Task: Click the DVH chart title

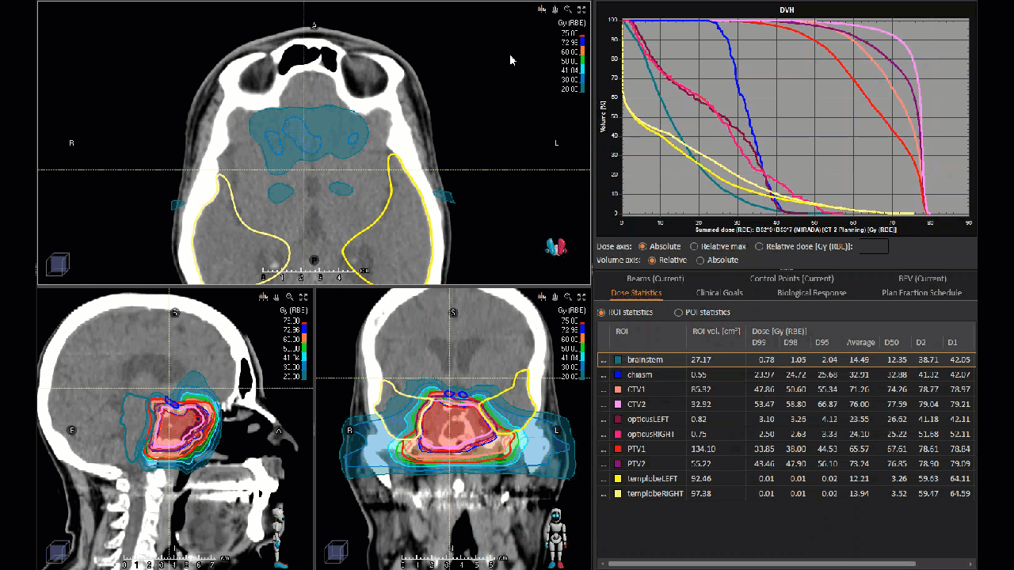Action: 787,9
